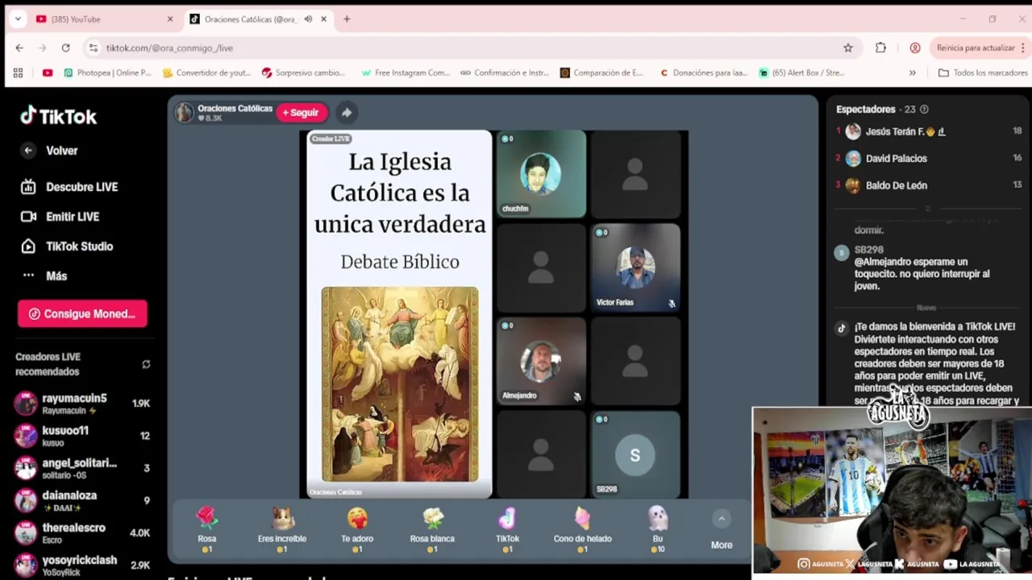Open the Chrome apps grid

click(x=18, y=73)
